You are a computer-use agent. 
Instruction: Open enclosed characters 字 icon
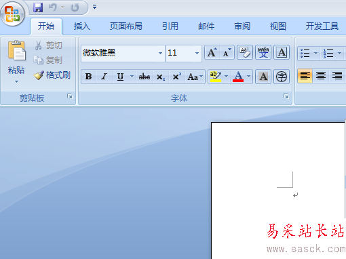click(282, 77)
